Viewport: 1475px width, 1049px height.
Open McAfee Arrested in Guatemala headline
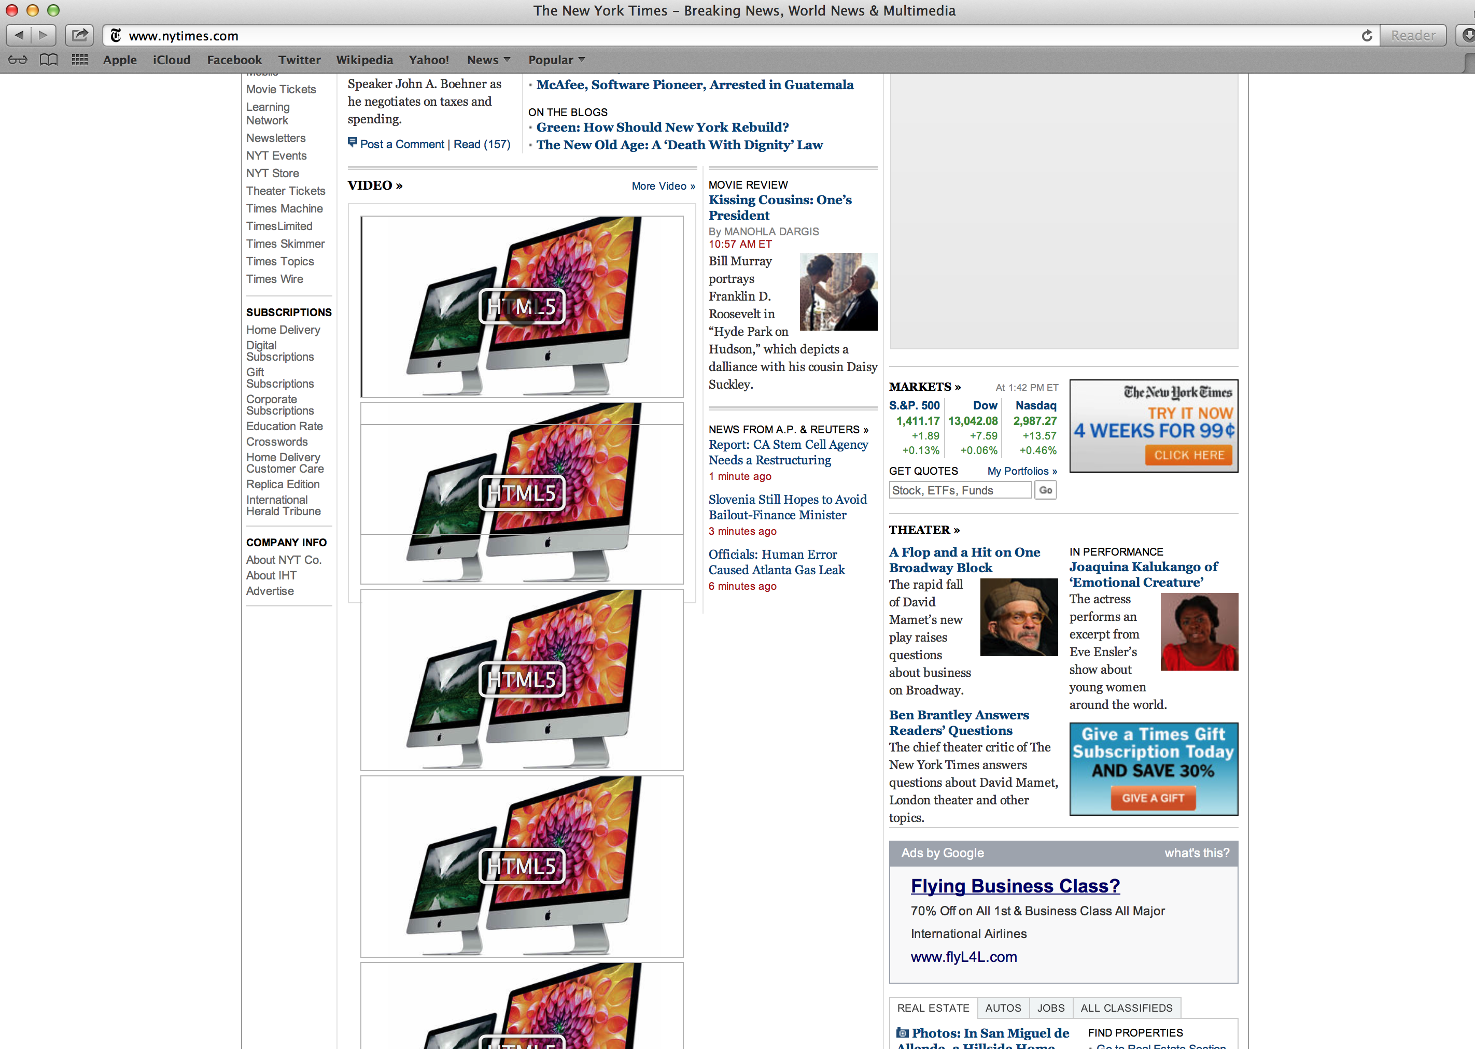pos(695,84)
